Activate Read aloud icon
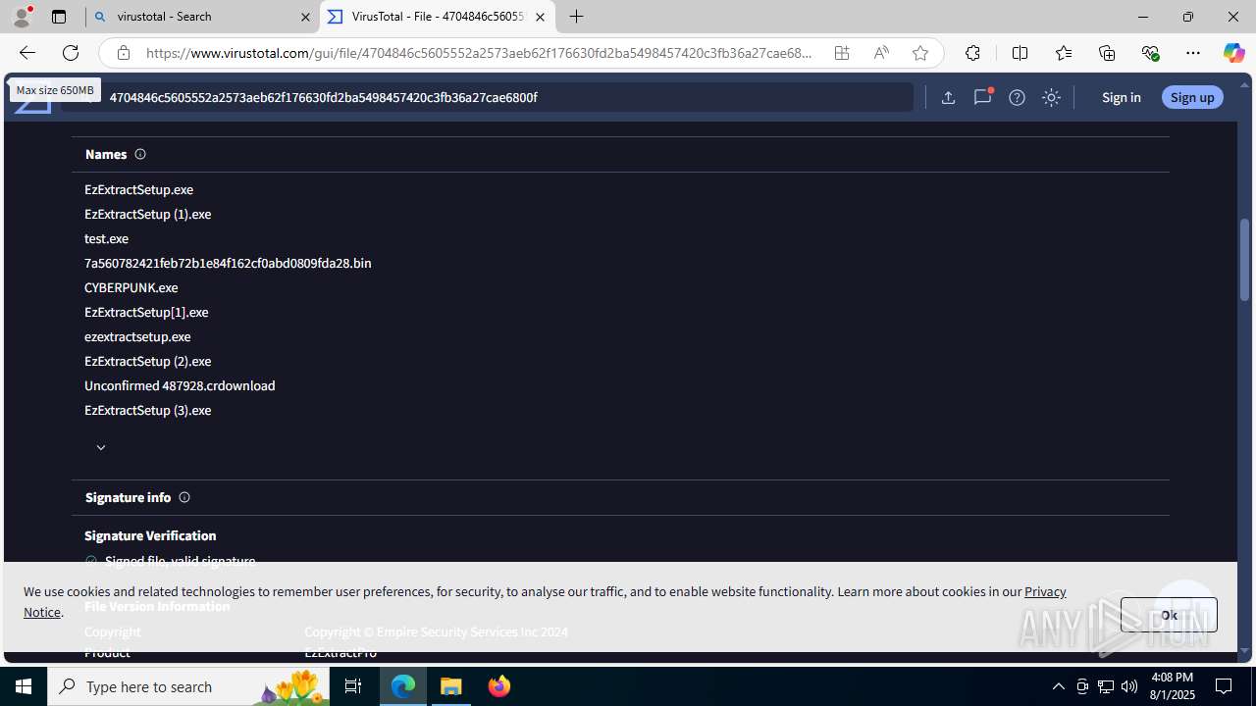 tap(881, 53)
